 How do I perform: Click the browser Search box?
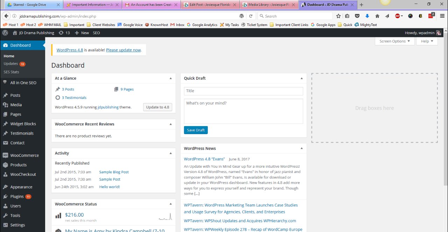pos(295,16)
